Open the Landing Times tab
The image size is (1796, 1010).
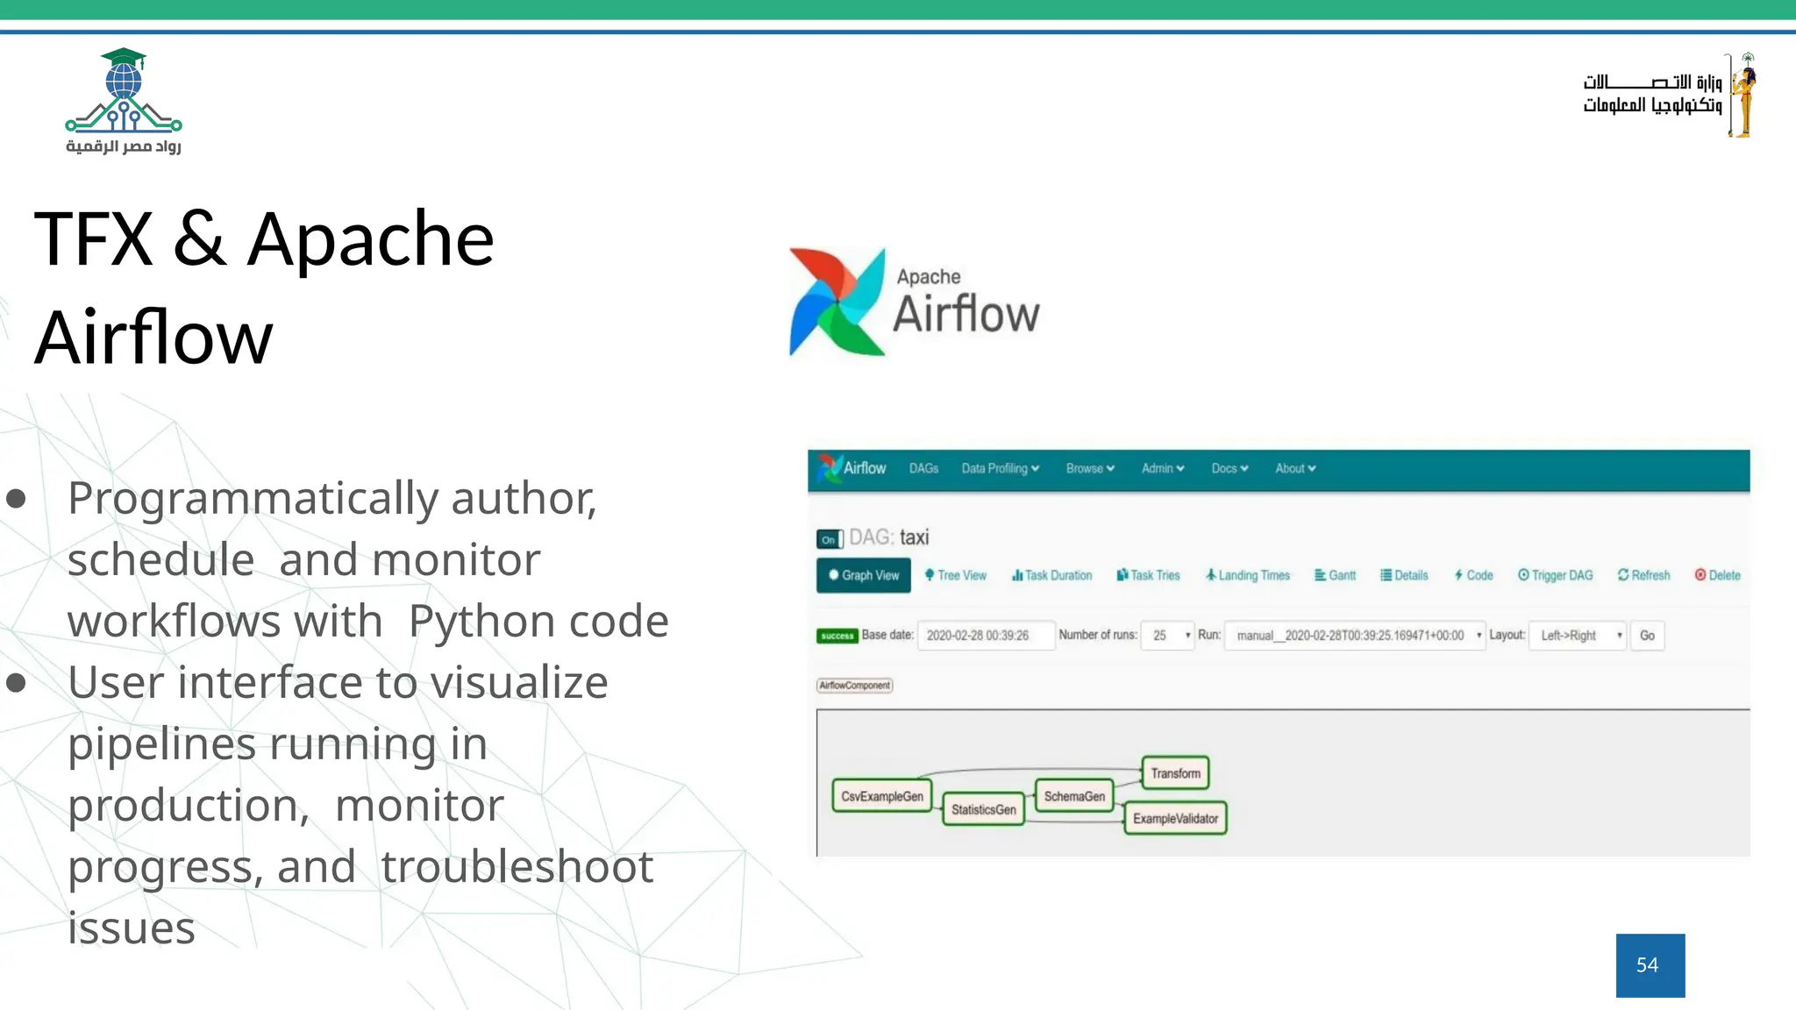pos(1247,575)
